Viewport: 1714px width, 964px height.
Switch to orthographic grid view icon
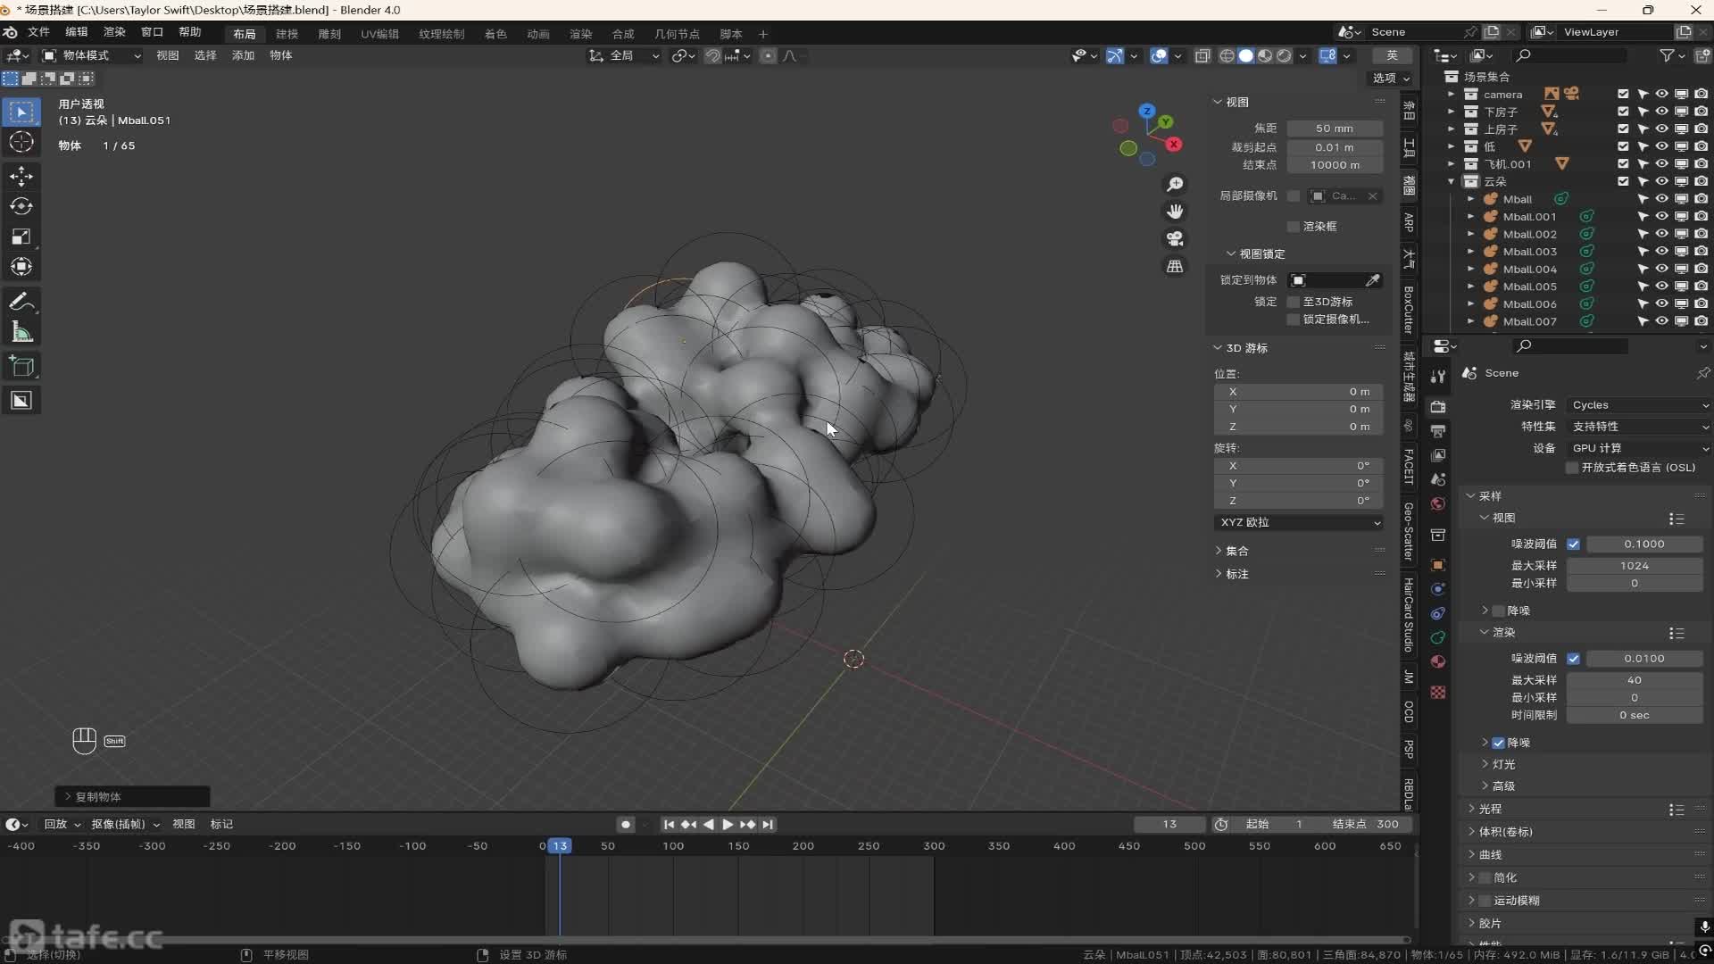click(x=1175, y=267)
